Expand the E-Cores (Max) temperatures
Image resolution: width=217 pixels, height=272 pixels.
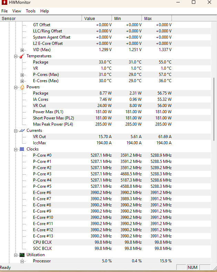(22, 81)
